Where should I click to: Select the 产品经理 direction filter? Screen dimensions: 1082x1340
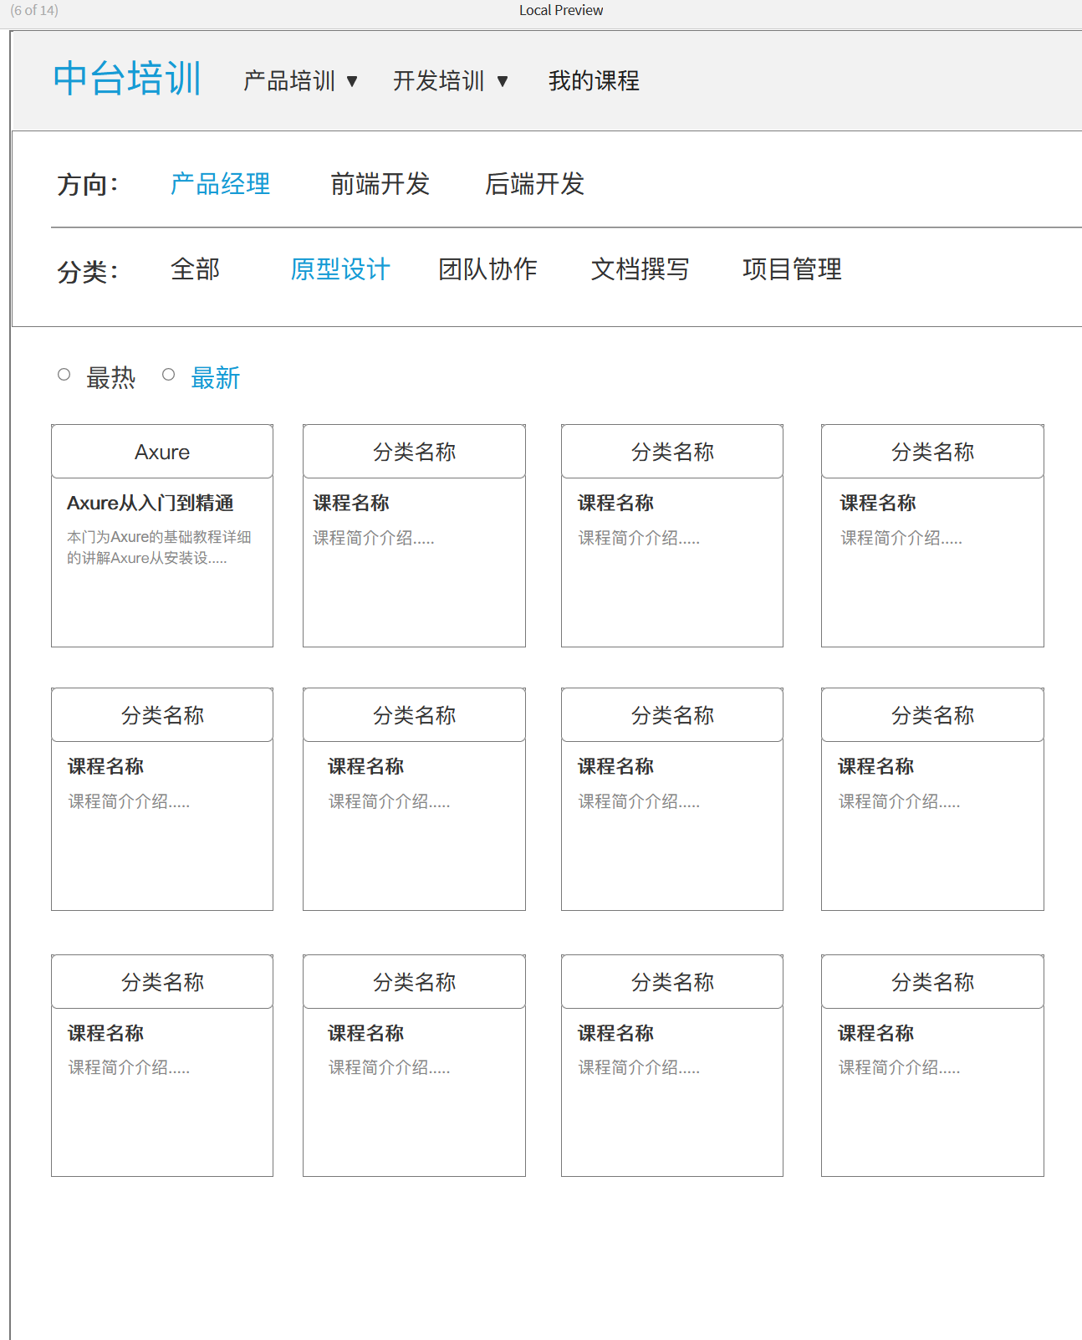pyautogui.click(x=221, y=184)
